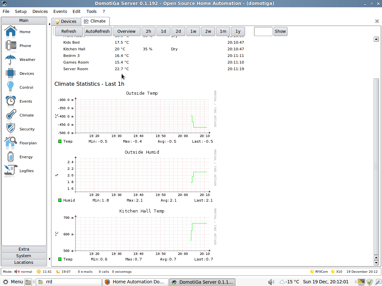The height and width of the screenshot is (286, 382).
Task: Click the lower sidebar collapse arrow
Action: tap(49, 259)
